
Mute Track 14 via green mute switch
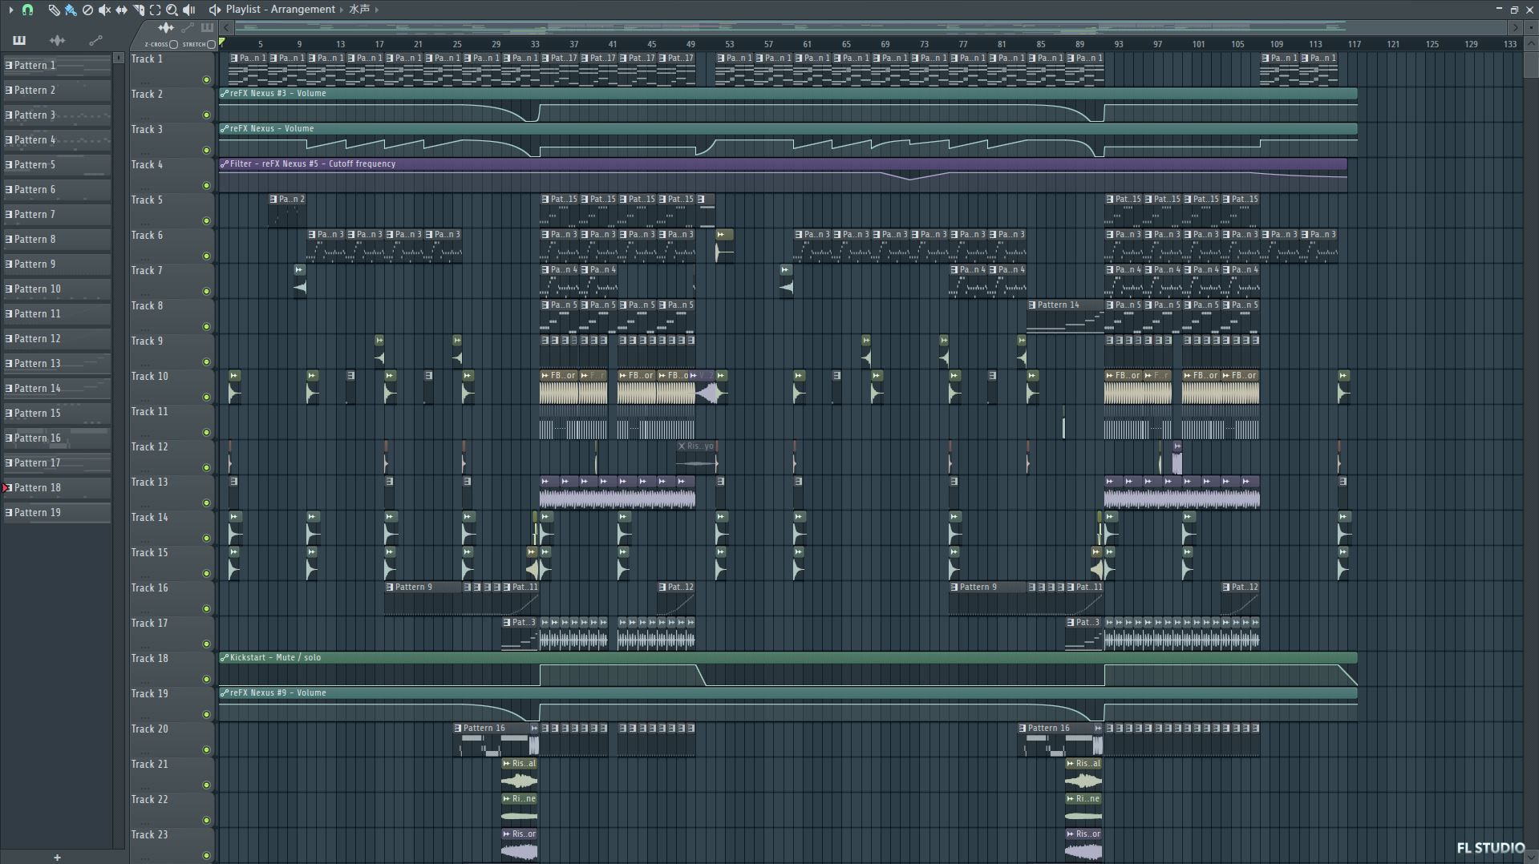tap(206, 539)
